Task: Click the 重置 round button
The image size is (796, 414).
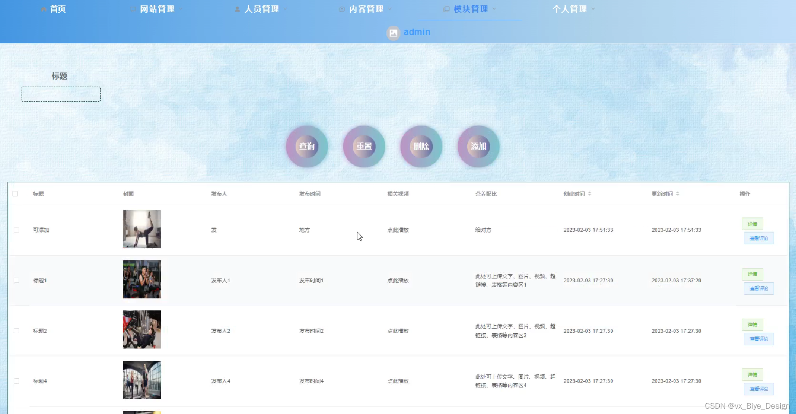Action: (364, 146)
